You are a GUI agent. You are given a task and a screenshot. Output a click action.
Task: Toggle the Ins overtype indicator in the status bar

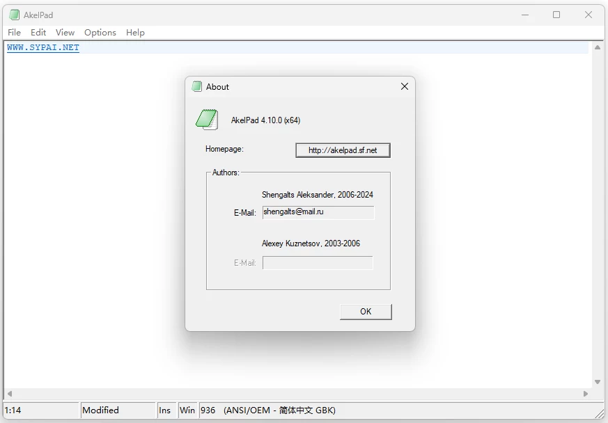click(x=166, y=410)
